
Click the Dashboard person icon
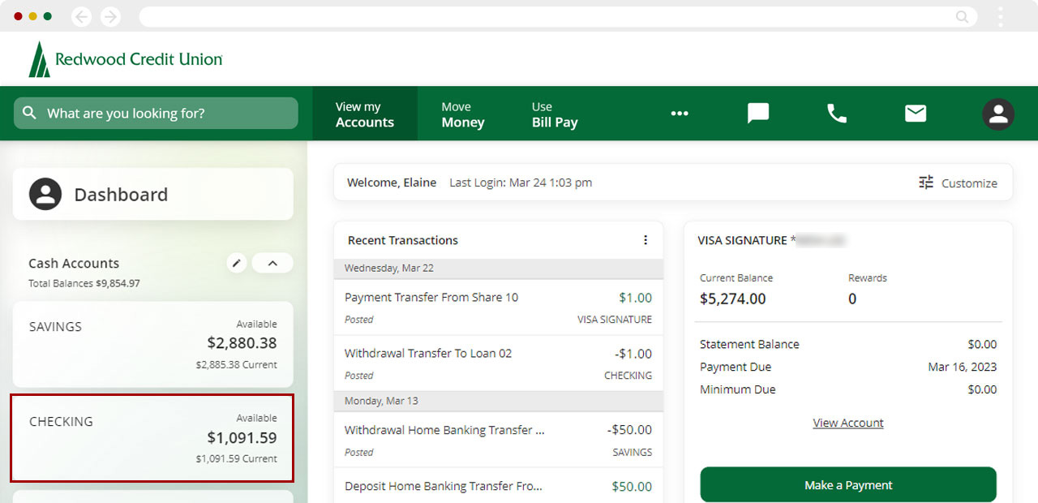45,194
